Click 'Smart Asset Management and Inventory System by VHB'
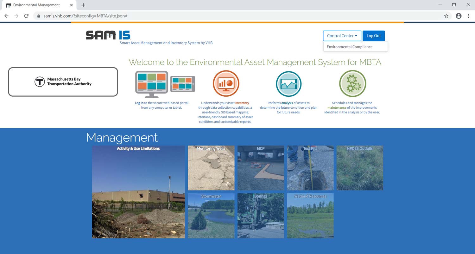475x254 pixels. click(166, 43)
